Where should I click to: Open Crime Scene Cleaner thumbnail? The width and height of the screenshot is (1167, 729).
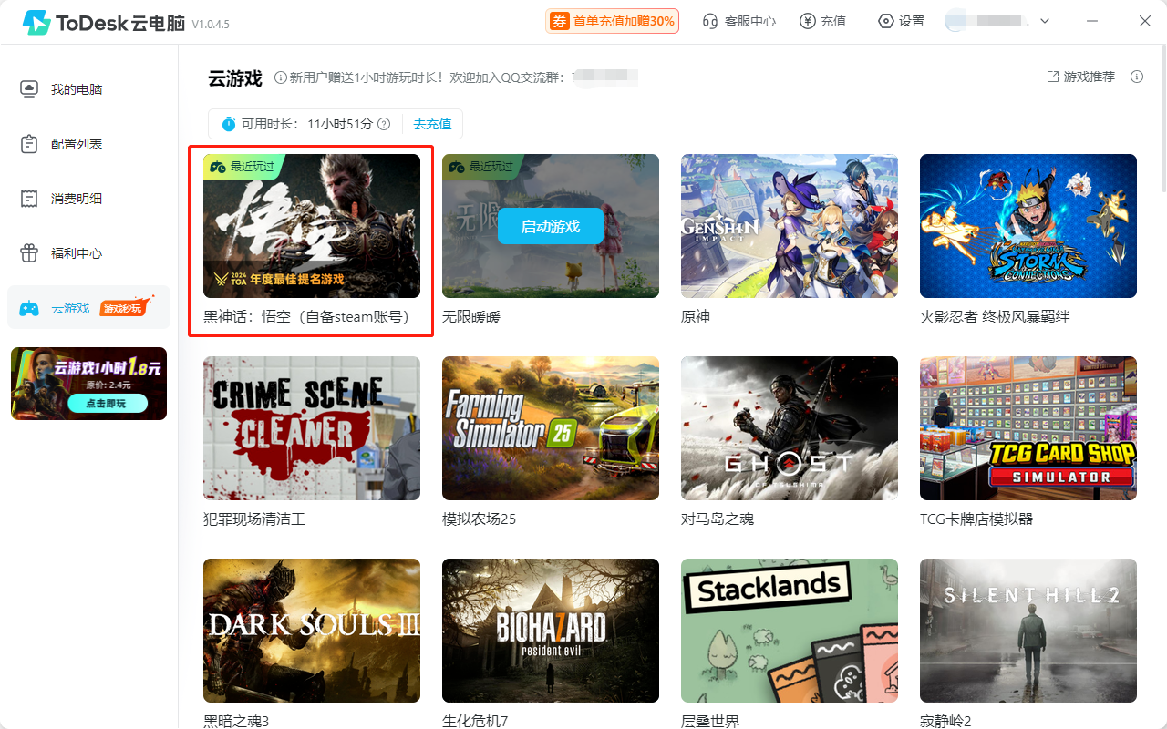coord(312,428)
